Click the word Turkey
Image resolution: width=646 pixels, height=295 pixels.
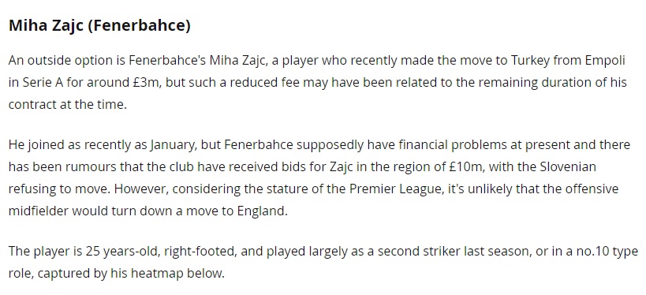click(x=531, y=61)
